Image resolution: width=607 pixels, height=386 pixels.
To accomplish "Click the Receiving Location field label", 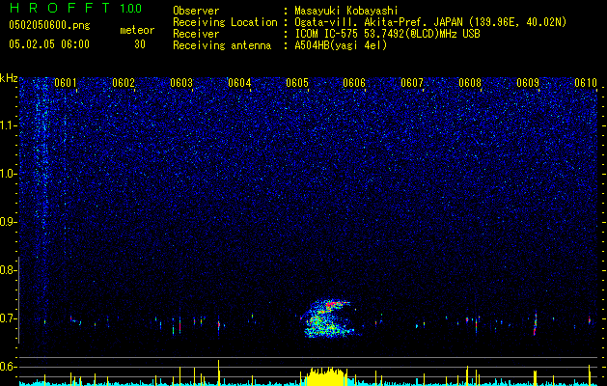I will 225,22.
